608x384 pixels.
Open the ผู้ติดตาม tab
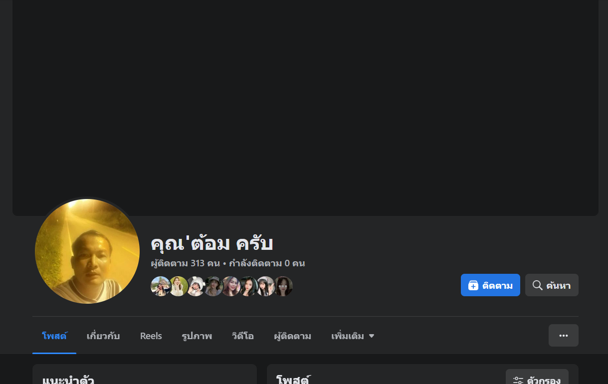[x=293, y=336]
